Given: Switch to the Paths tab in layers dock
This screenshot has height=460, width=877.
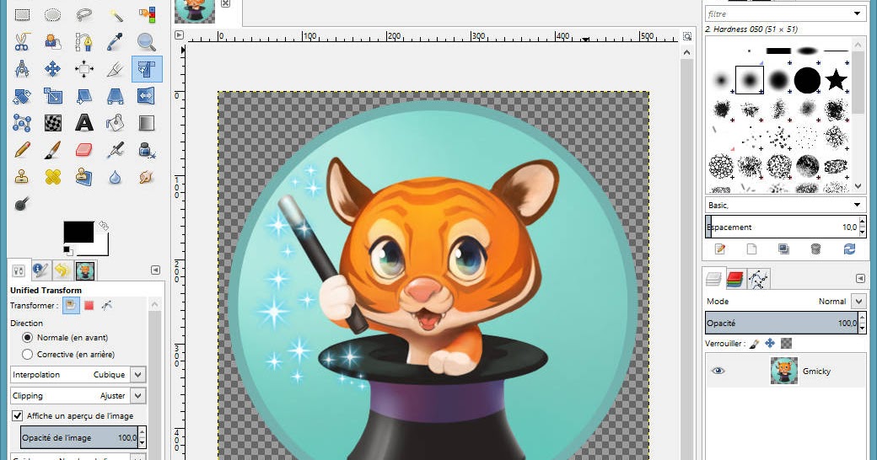Looking at the screenshot, I should [758, 279].
